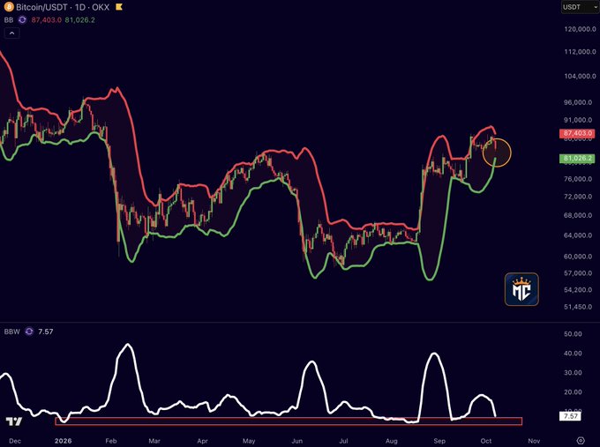Click the BB indicator refresh icon

click(22, 20)
